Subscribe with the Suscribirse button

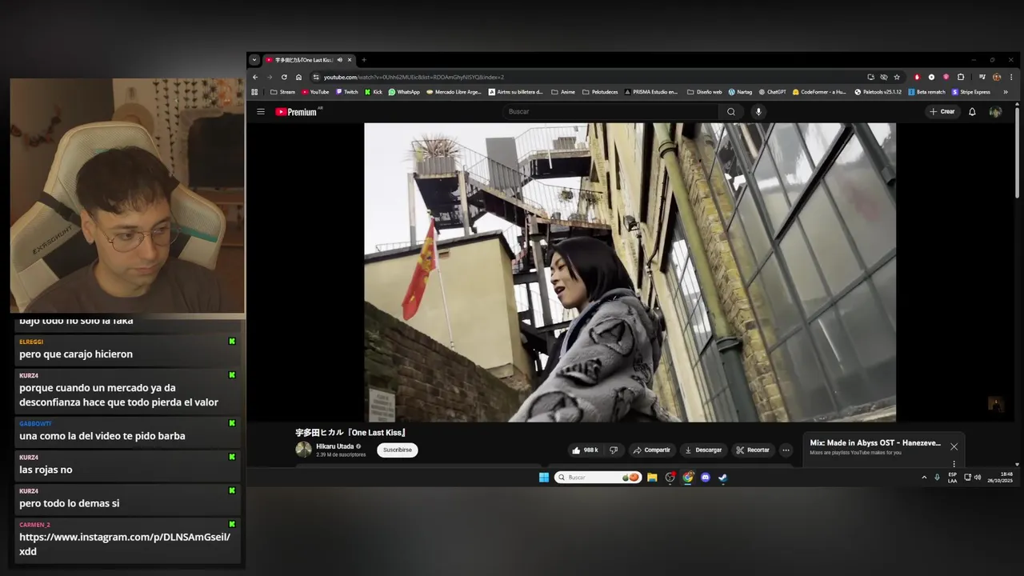[x=398, y=450]
